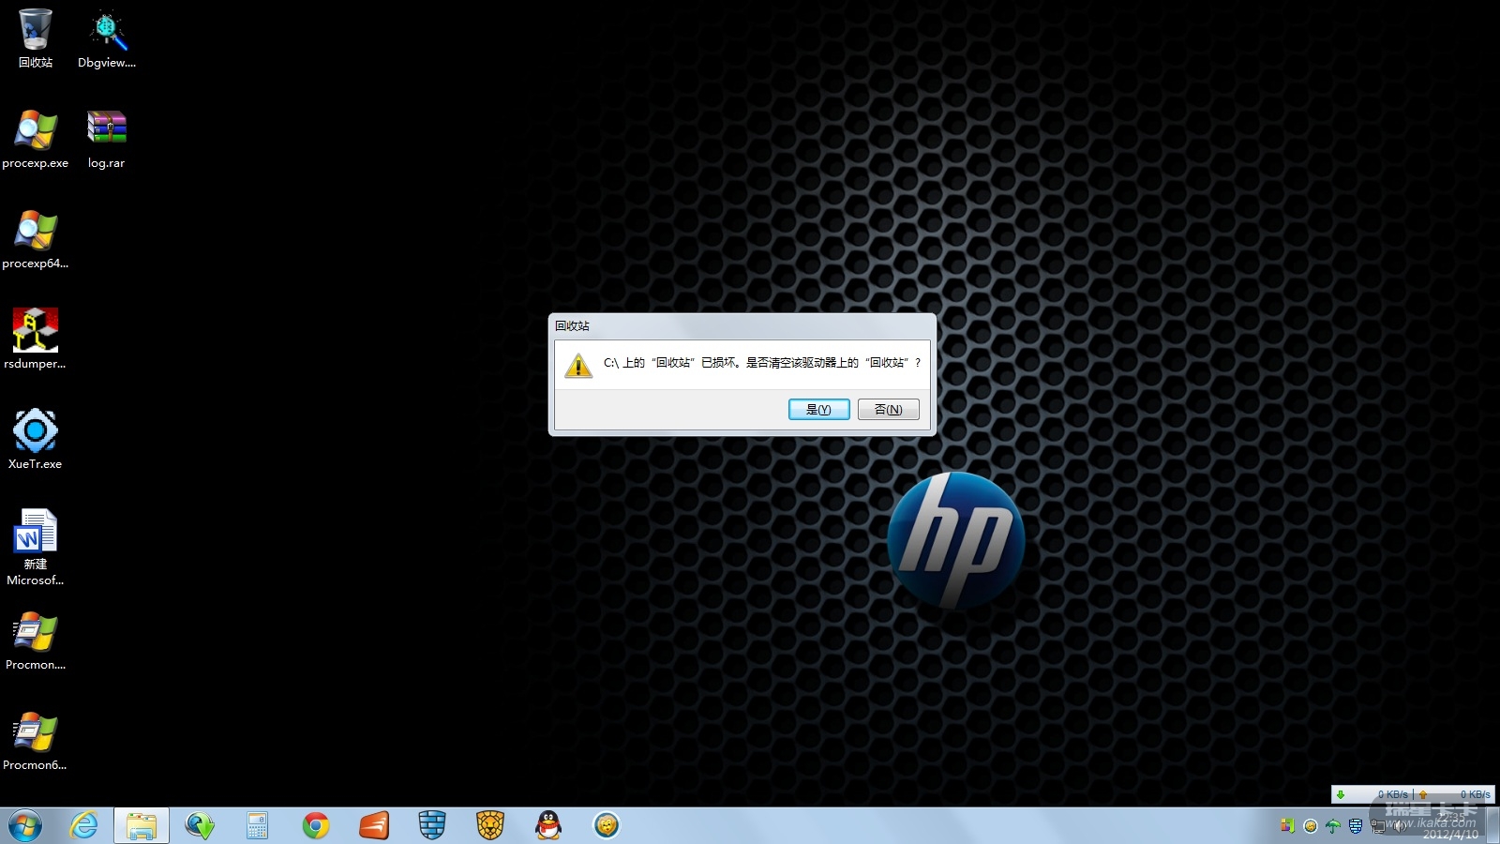The image size is (1500, 844).
Task: Select the rsdumper desktop icon
Action: (36, 339)
